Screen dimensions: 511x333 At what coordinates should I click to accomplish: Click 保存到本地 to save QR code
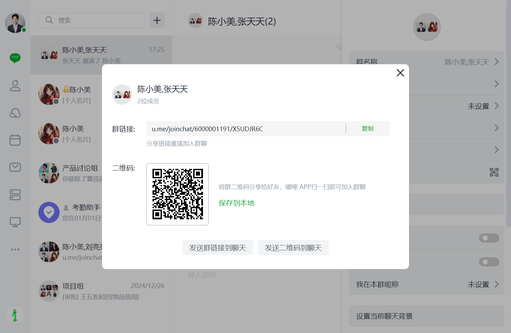coord(236,203)
